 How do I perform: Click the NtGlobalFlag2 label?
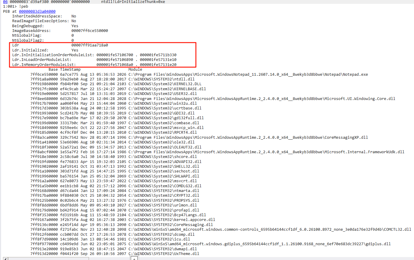[28, 40]
